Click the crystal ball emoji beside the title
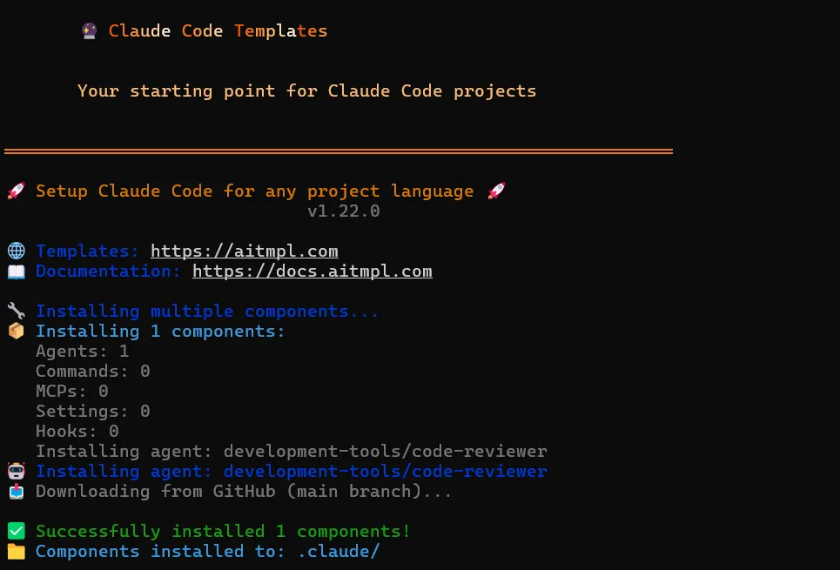This screenshot has width=840, height=570. pyautogui.click(x=89, y=31)
